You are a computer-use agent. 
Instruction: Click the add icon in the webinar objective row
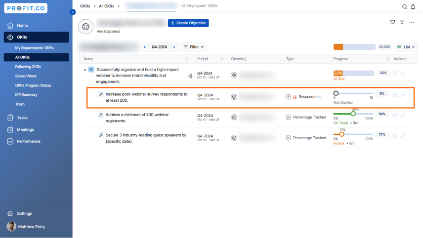(395, 73)
